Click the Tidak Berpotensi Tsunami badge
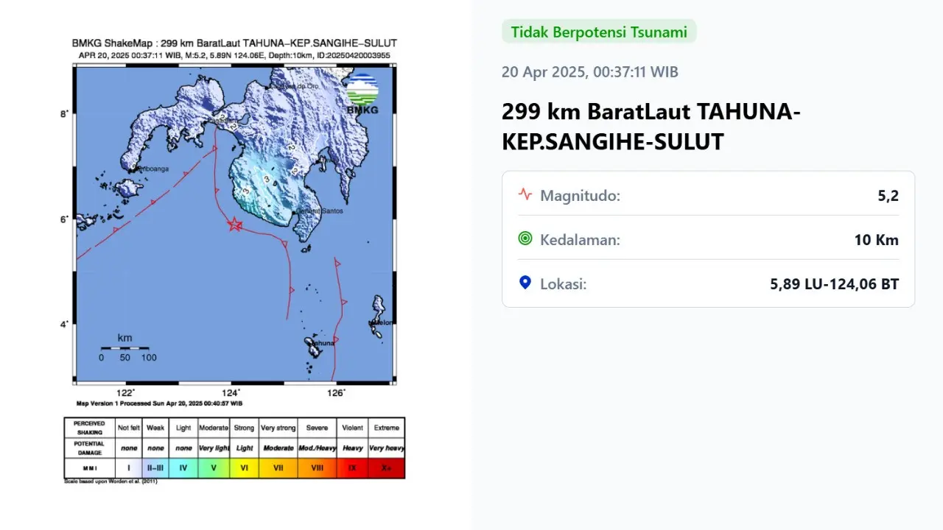 [x=599, y=32]
